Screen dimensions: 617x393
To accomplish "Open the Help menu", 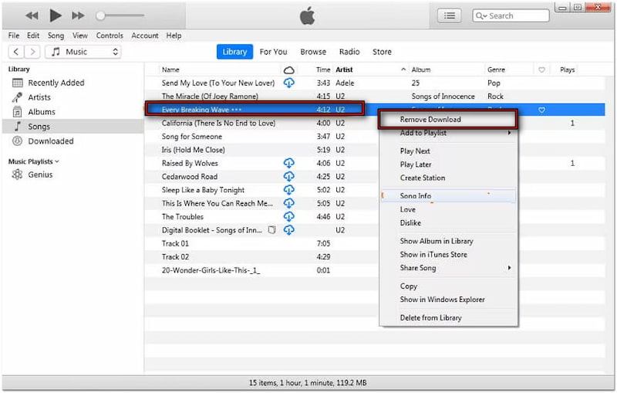I will (174, 36).
